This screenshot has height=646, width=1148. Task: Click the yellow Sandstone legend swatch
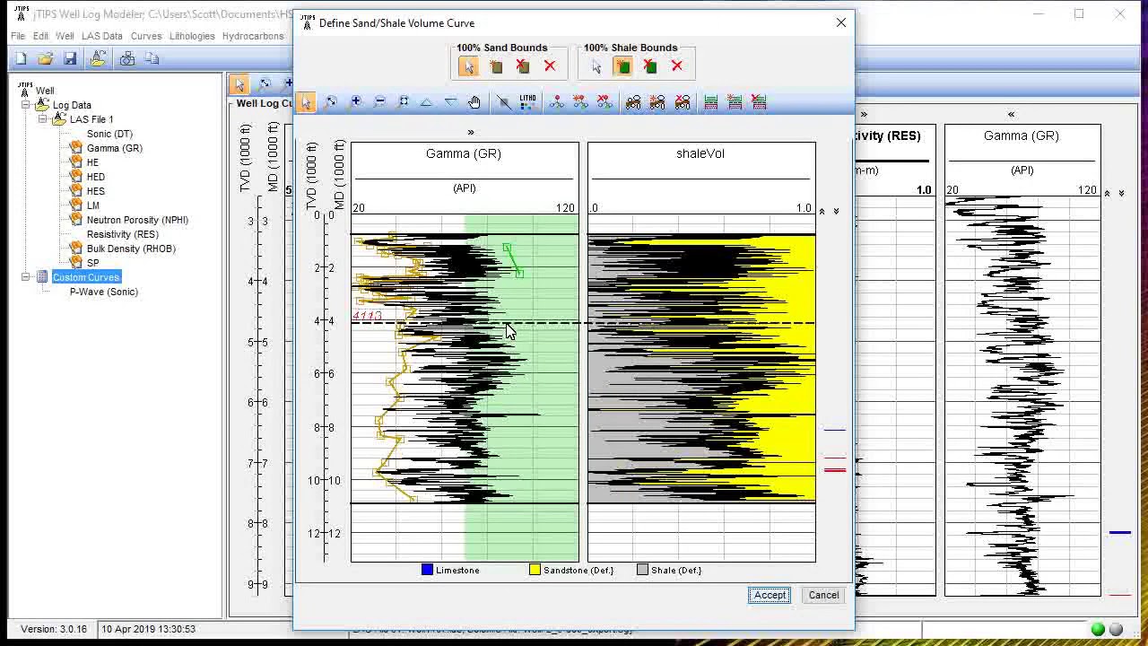(535, 570)
